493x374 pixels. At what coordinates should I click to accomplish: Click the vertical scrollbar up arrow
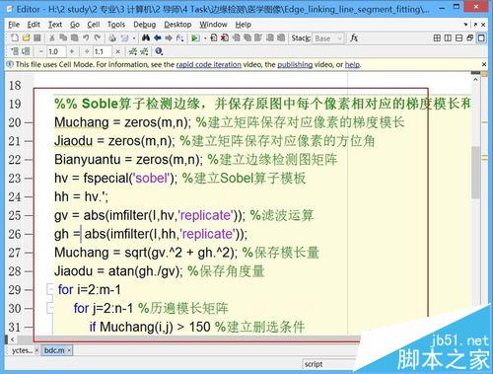point(475,79)
